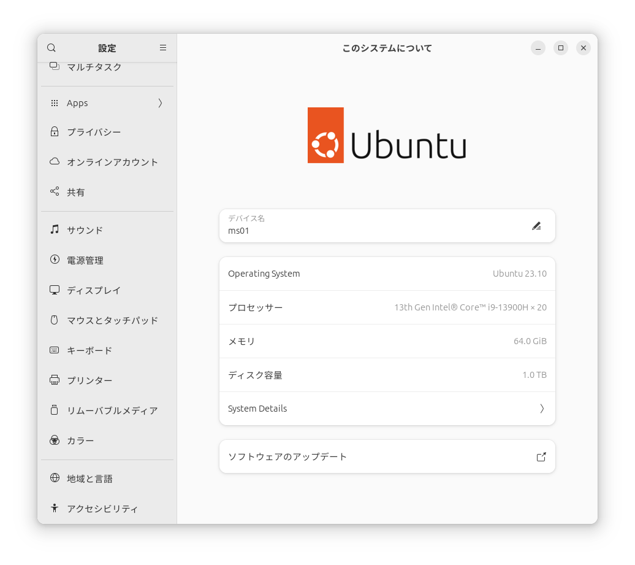Click the キーボード keyboard icon
Image resolution: width=635 pixels, height=565 pixels.
coord(55,350)
